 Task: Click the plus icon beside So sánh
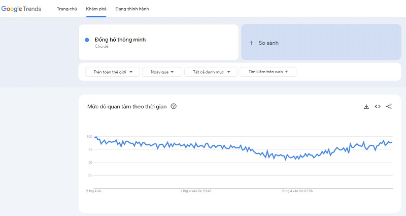point(251,43)
